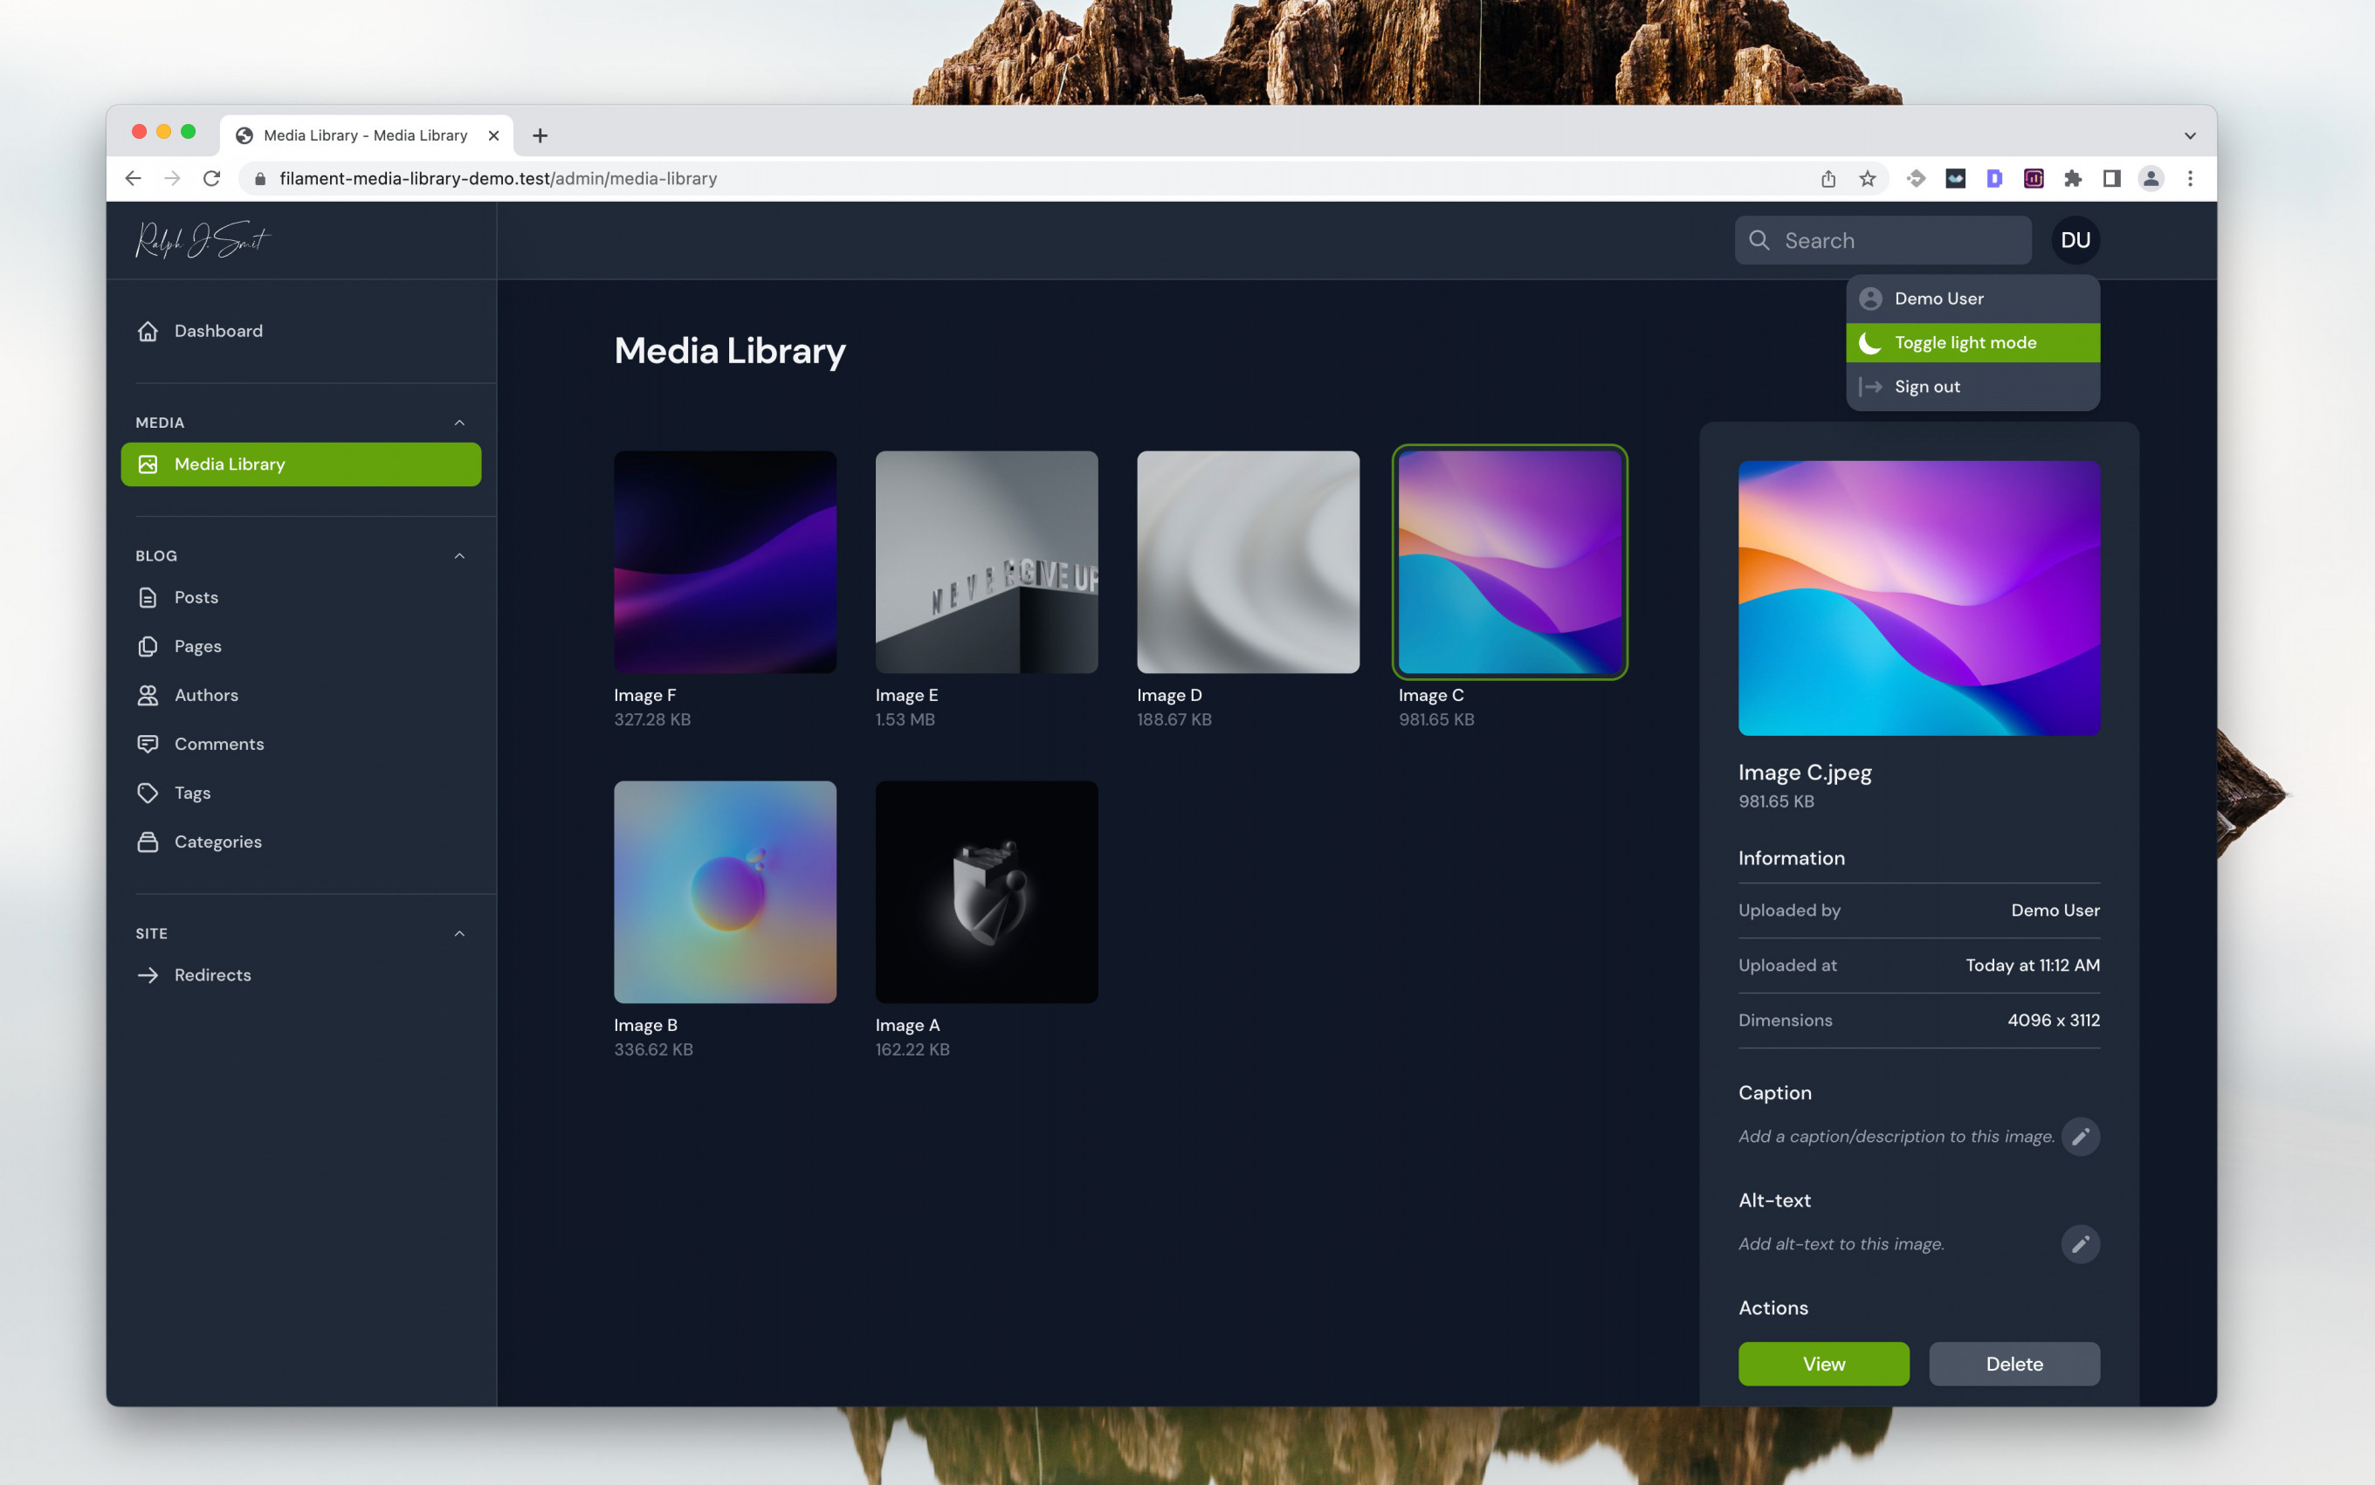Select the Image F thumbnail
Viewport: 2375px width, 1485px height.
coord(725,562)
